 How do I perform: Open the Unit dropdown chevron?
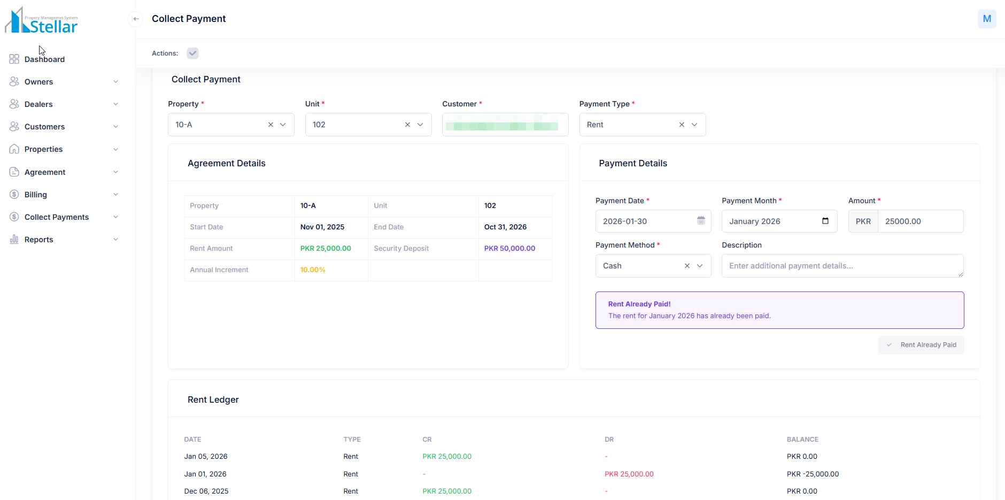(420, 125)
